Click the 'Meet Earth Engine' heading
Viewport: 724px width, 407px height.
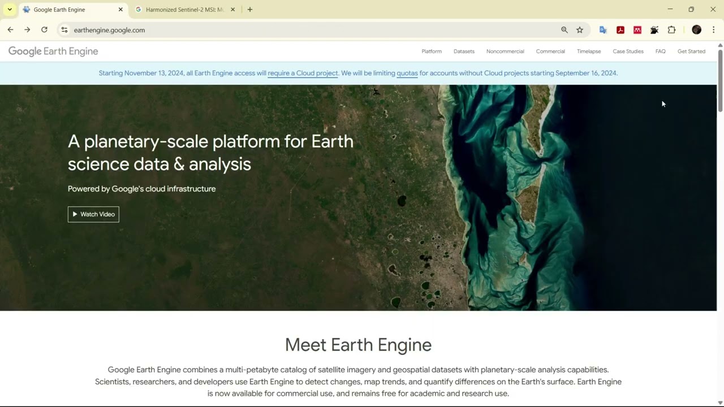[x=358, y=345]
